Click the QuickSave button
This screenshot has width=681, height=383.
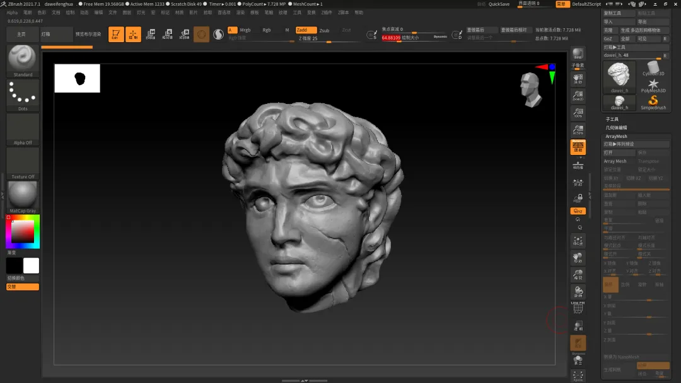(498, 4)
